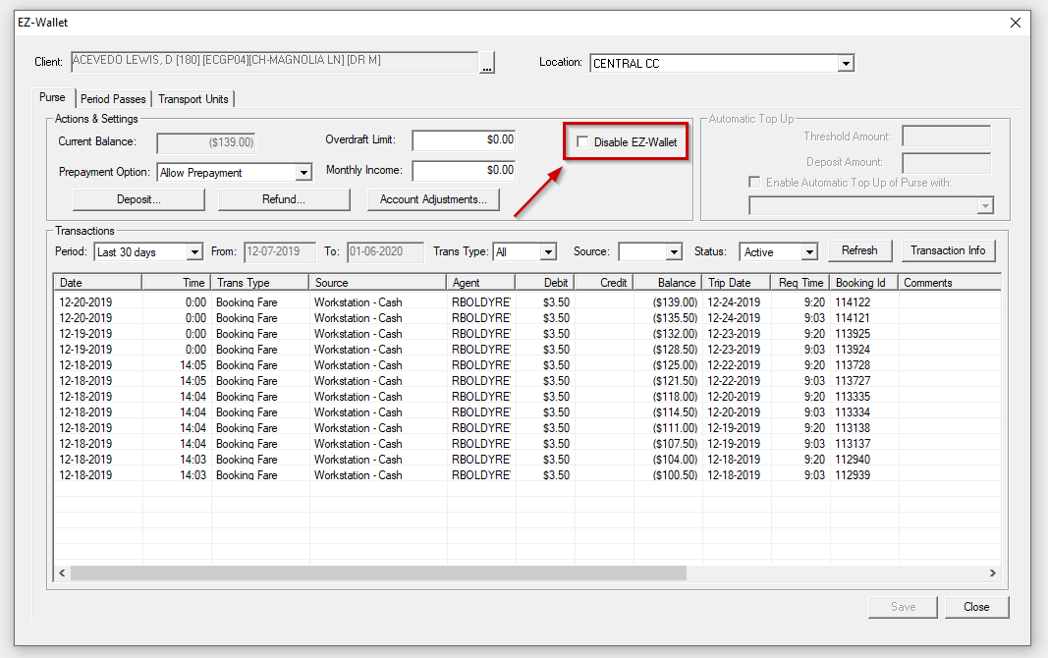Open the Transport Units tab
The height and width of the screenshot is (658, 1048).
click(x=193, y=98)
